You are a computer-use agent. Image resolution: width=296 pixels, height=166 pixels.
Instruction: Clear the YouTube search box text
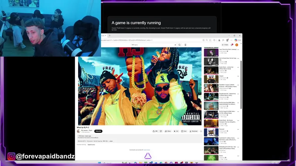tap(175, 45)
